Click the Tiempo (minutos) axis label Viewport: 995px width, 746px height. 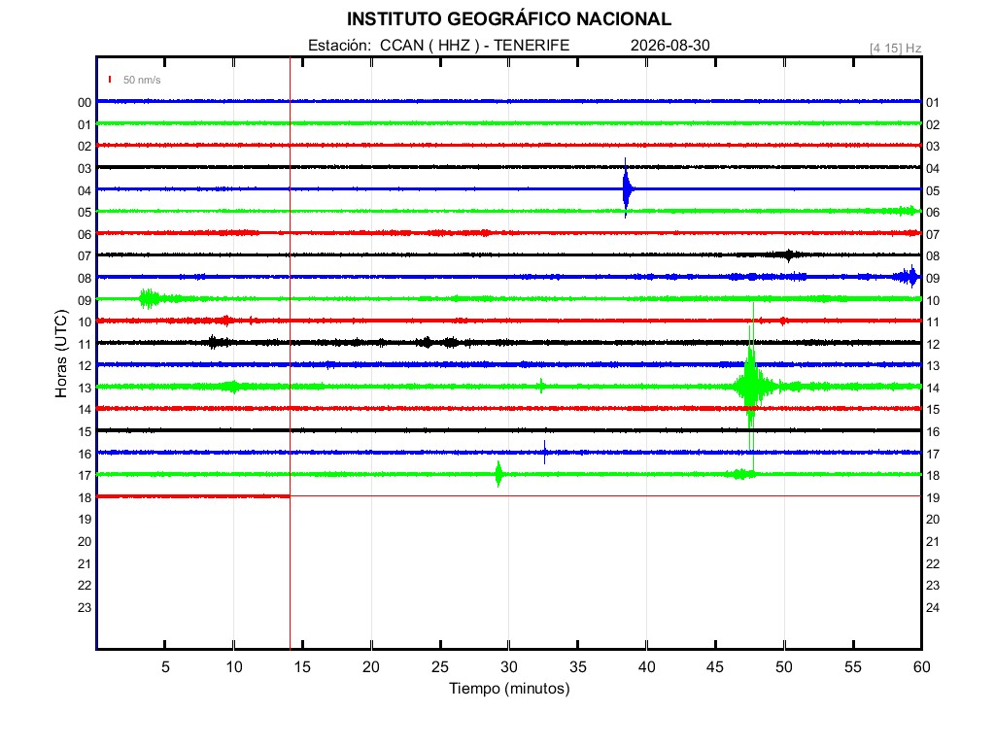[509, 689]
